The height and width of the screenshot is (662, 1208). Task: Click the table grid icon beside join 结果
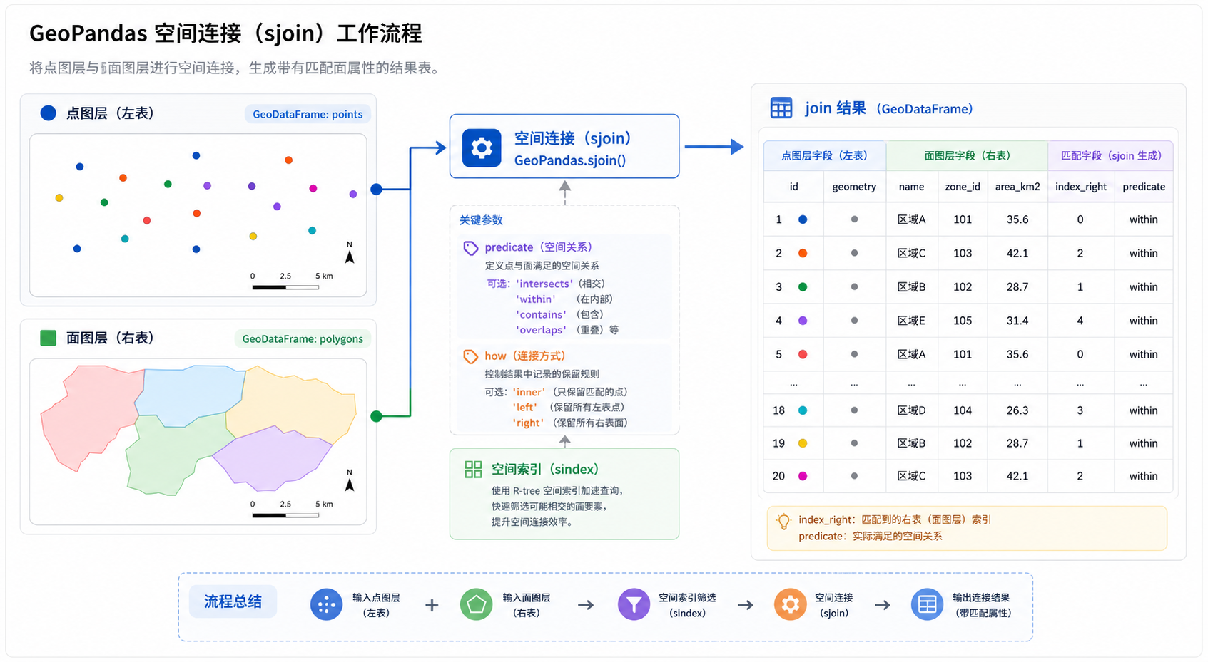(x=781, y=108)
